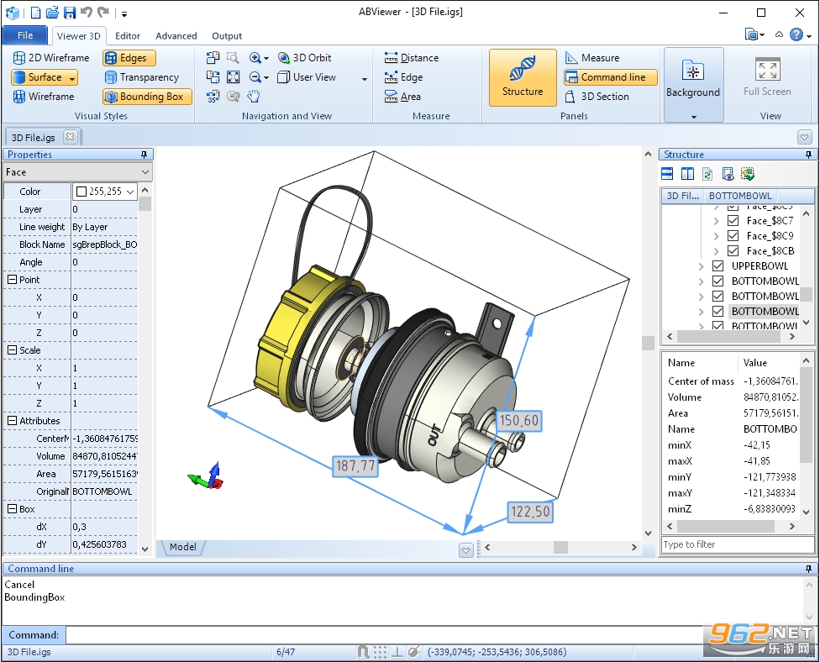The height and width of the screenshot is (662, 820).
Task: Activate the 3D Orbit tool
Action: coord(304,57)
